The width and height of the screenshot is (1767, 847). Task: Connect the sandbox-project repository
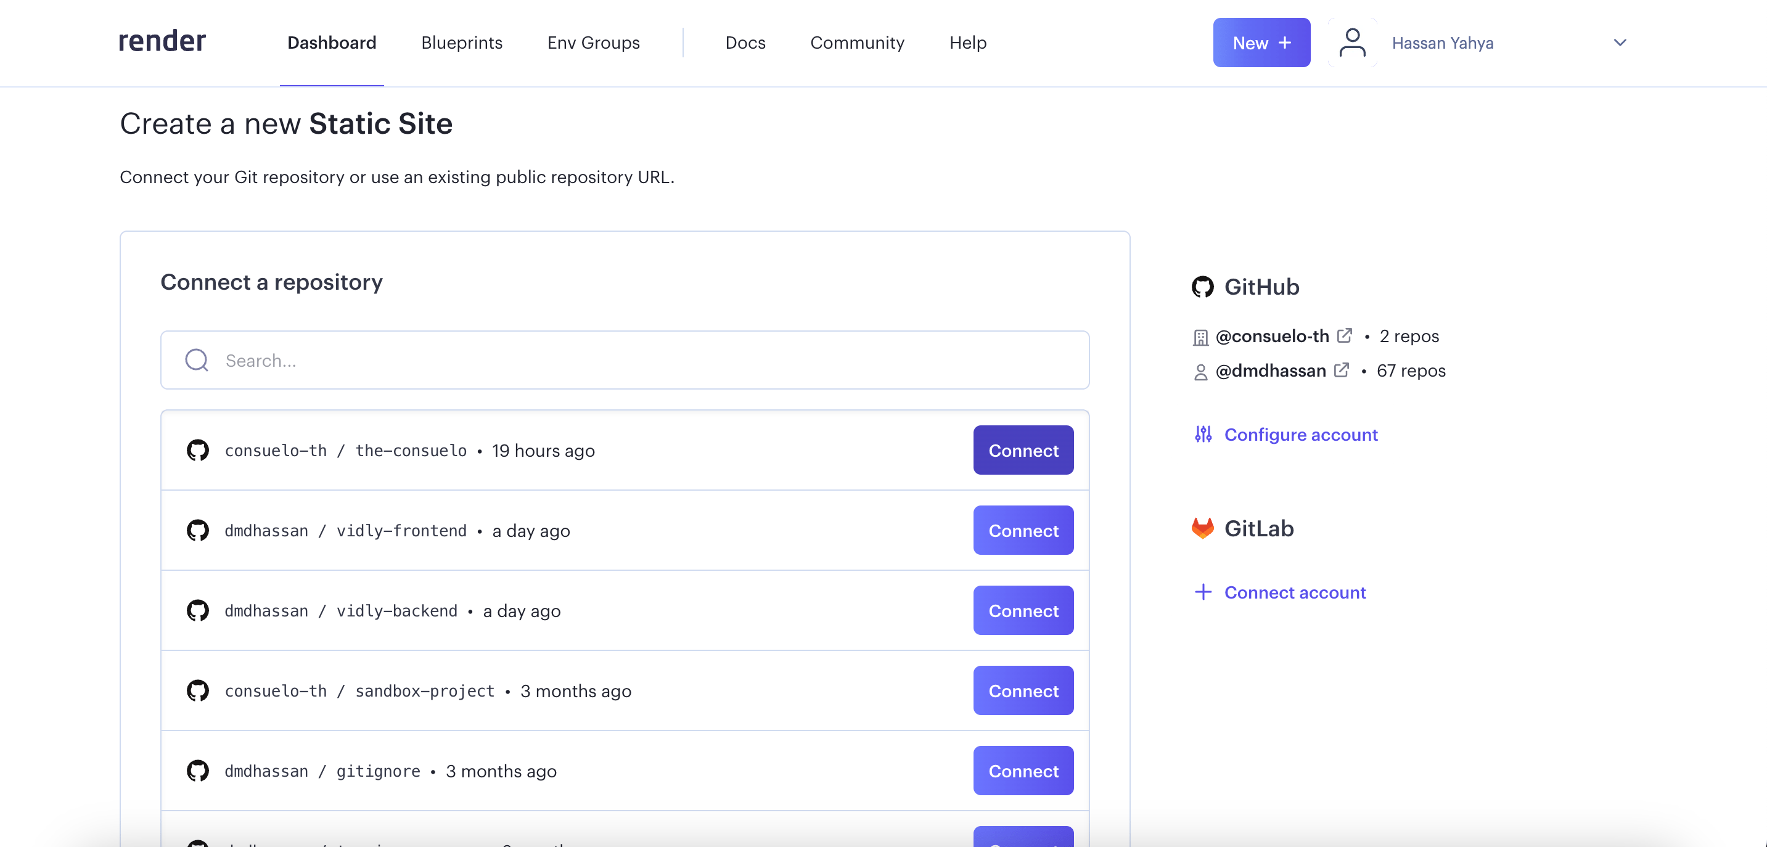(x=1023, y=690)
